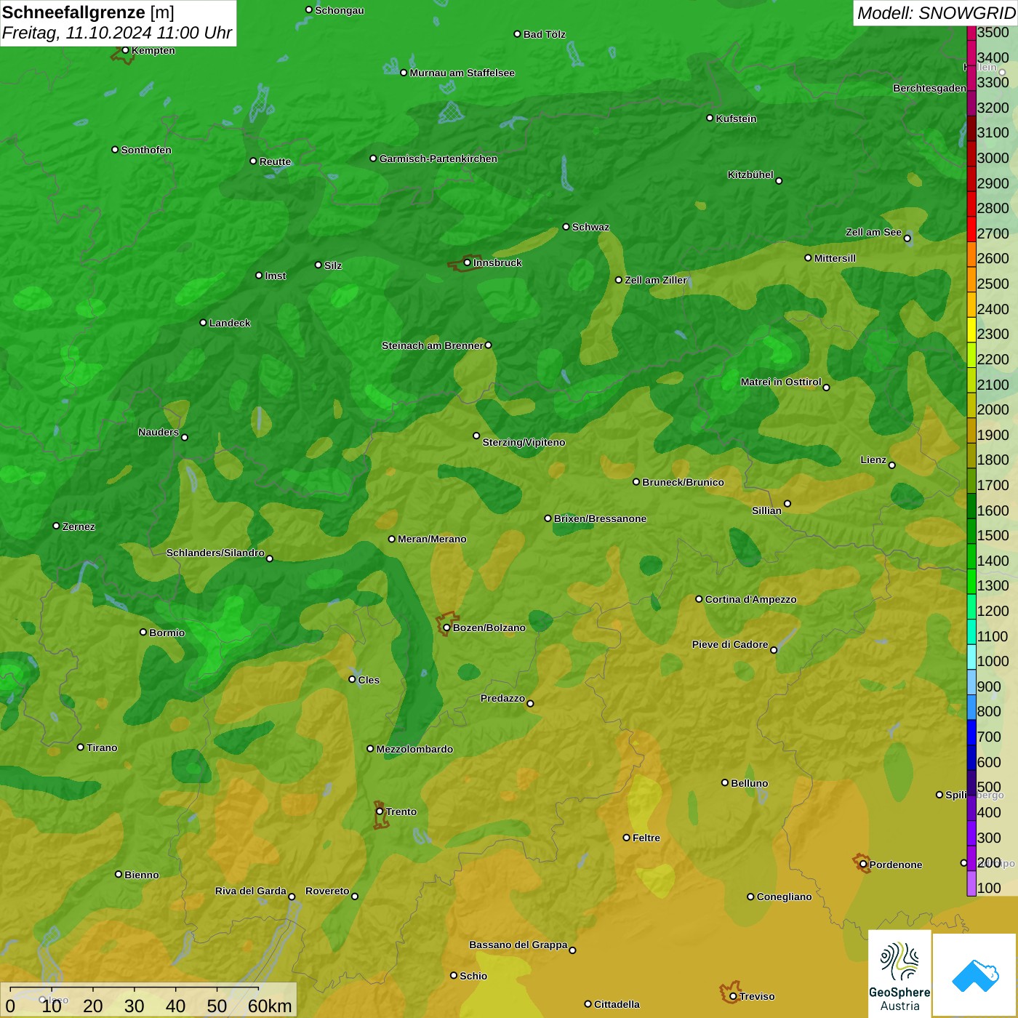
Task: Select the Meran/Merano label
Action: pyautogui.click(x=432, y=539)
